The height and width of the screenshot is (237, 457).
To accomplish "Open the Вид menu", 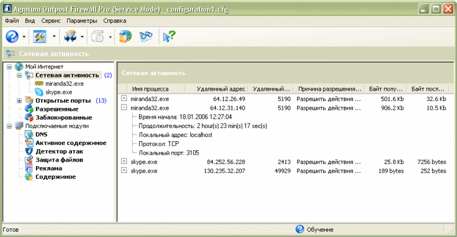I will tap(30, 21).
